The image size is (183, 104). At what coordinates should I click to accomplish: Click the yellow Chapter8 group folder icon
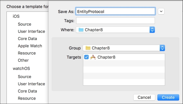[88, 48]
